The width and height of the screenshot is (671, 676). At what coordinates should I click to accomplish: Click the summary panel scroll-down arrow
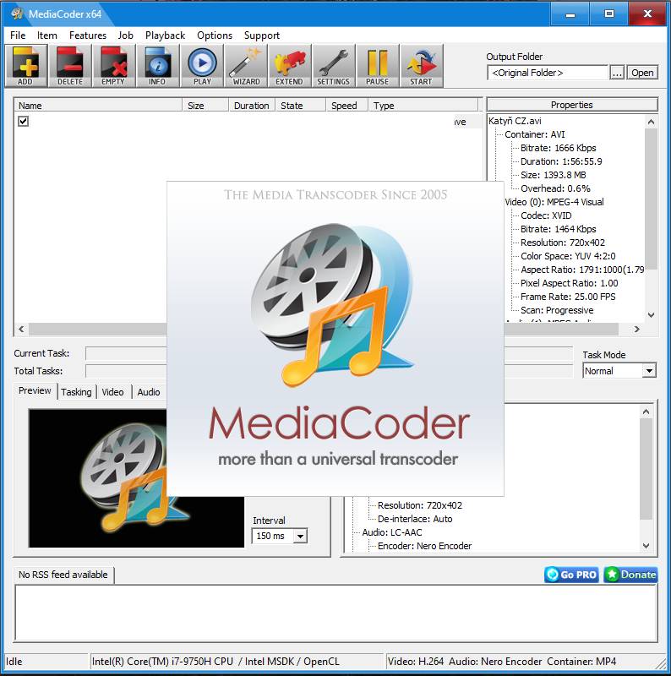646,545
